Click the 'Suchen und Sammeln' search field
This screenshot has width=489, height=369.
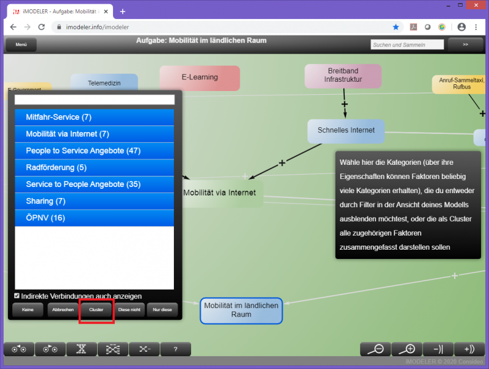(x=407, y=45)
